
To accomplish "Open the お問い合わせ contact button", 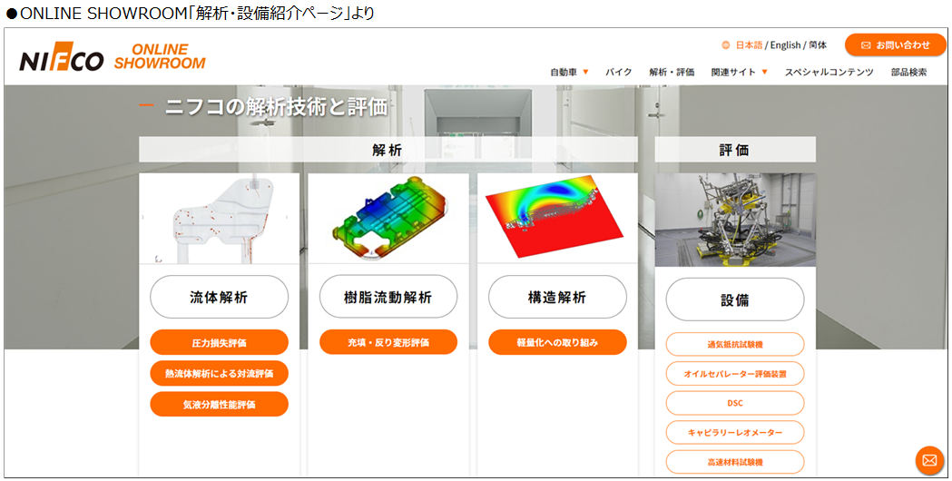I will tap(895, 45).
